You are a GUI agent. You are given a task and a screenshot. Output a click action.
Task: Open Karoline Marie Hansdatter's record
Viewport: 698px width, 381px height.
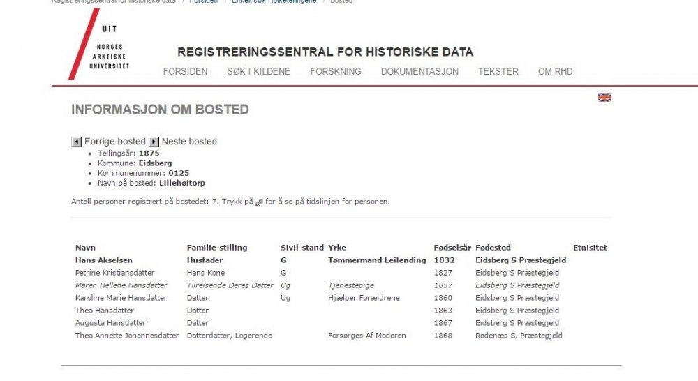tap(121, 298)
